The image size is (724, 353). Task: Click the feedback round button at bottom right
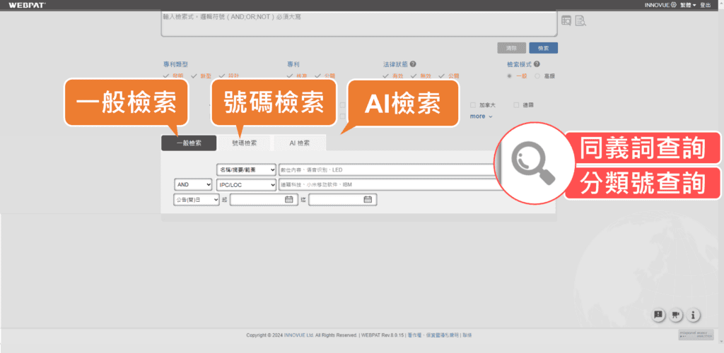659,315
